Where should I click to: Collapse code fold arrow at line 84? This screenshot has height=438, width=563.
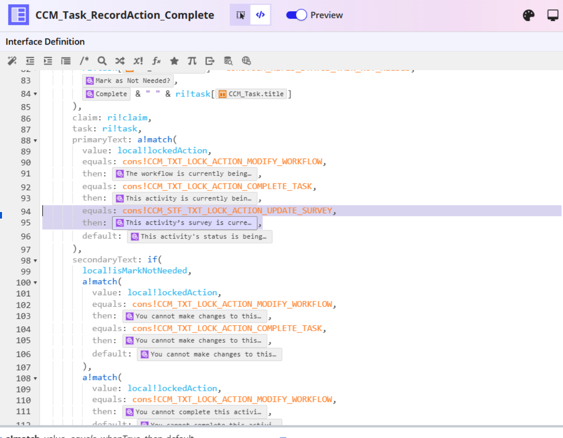click(35, 94)
